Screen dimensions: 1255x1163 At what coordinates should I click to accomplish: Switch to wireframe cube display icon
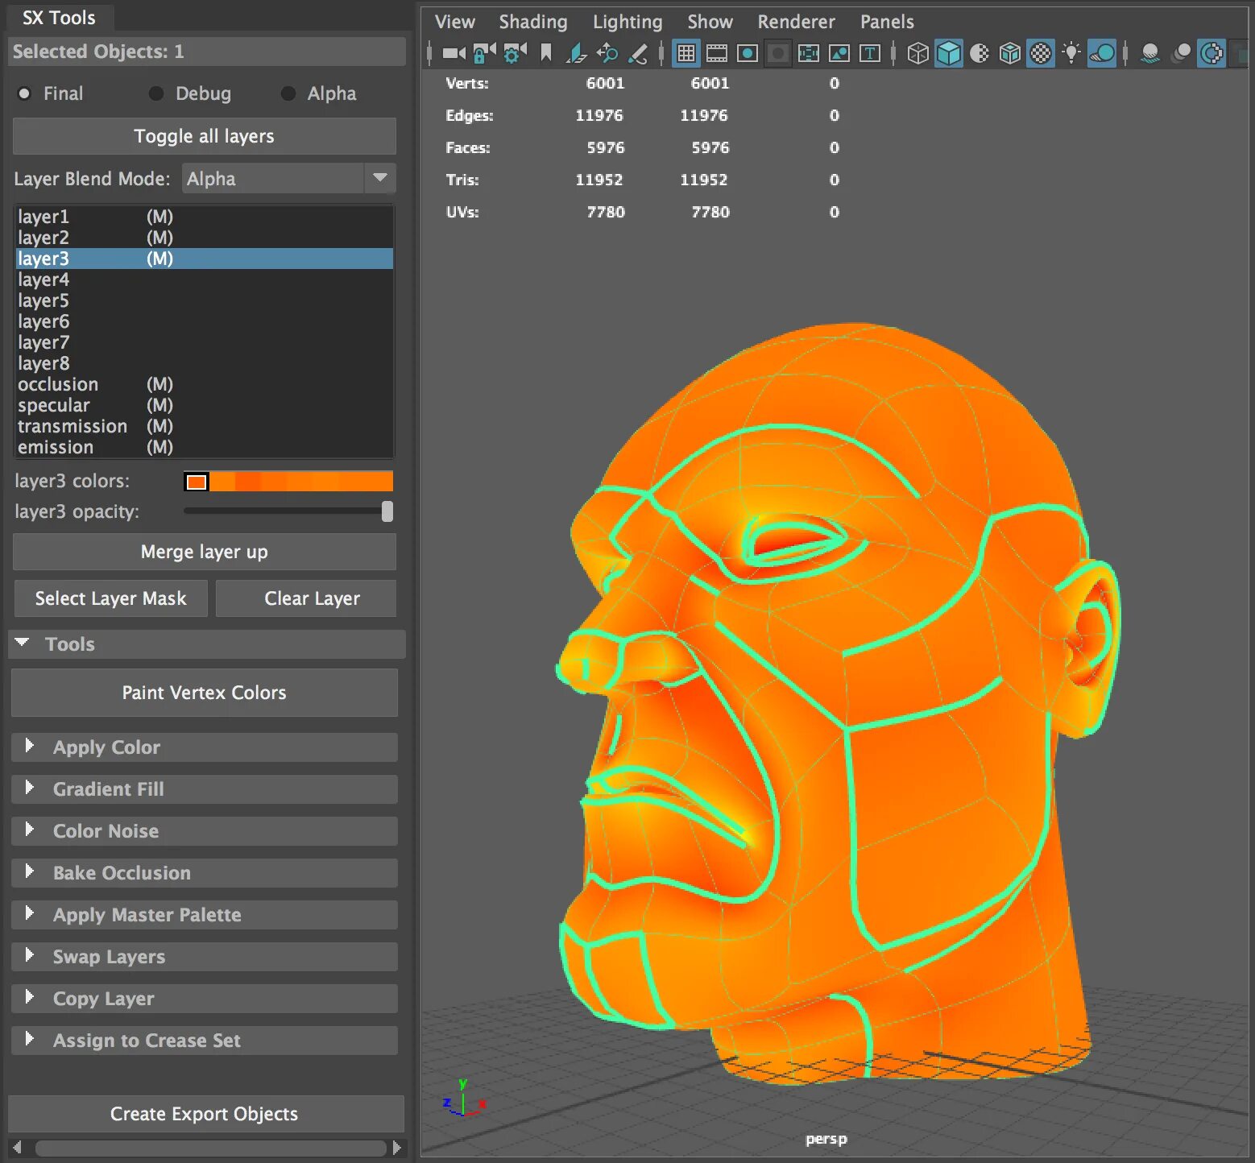pos(917,53)
